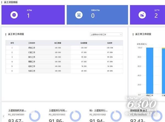Click the donut chart for PG_20210315003
Image resolution: width=165 pixels, height=122 pixels.
[x=75, y=116]
